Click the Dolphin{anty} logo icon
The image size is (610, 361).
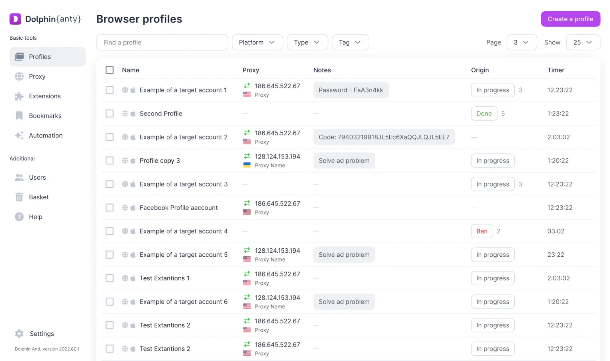point(15,19)
